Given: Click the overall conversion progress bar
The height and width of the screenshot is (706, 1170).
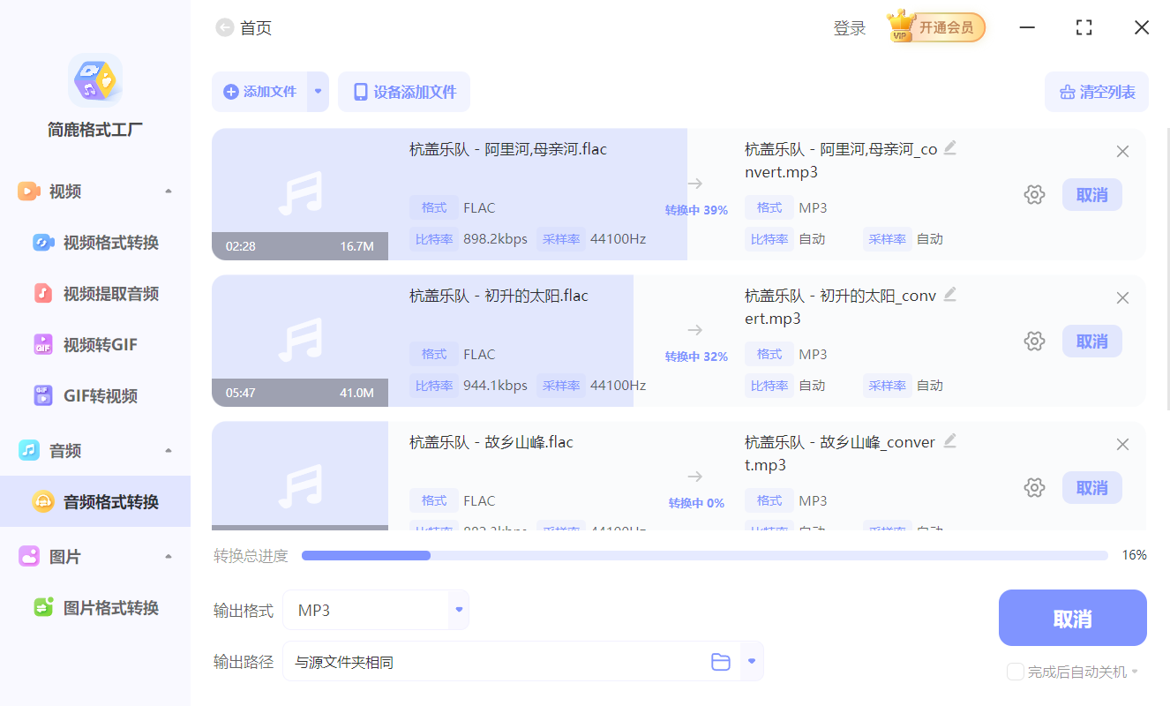Looking at the screenshot, I should (704, 555).
